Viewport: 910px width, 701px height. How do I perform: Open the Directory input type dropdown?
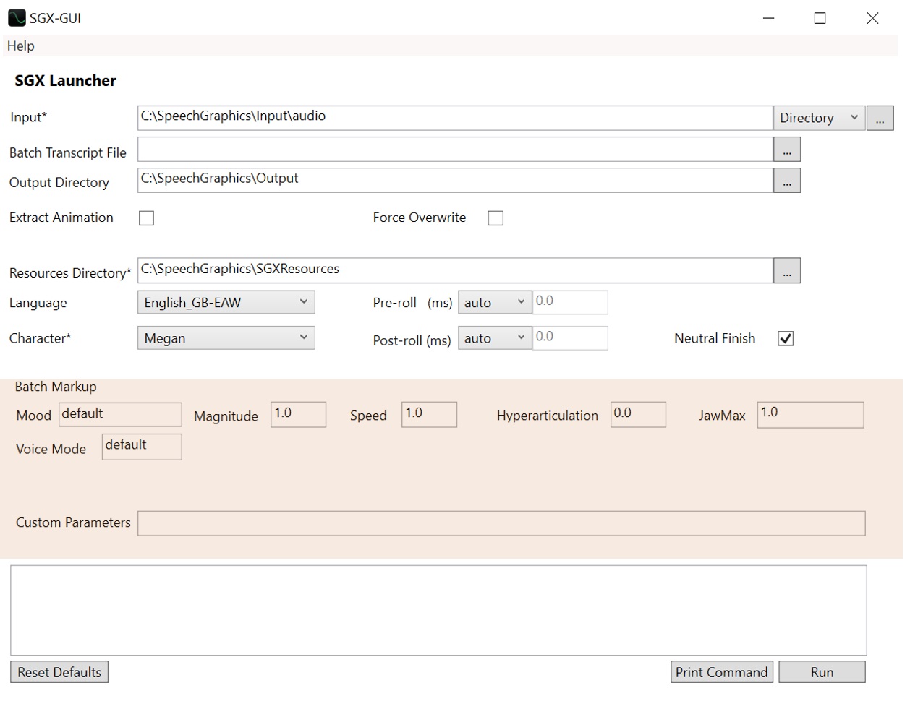(819, 119)
